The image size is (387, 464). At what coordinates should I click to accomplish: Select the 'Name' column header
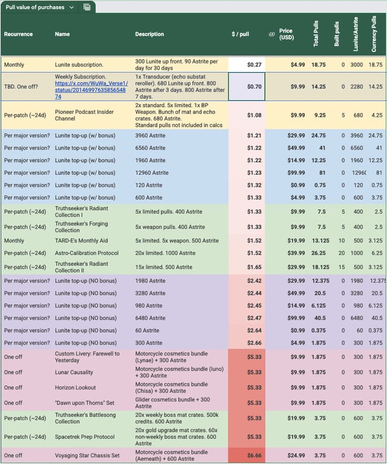[62, 34]
